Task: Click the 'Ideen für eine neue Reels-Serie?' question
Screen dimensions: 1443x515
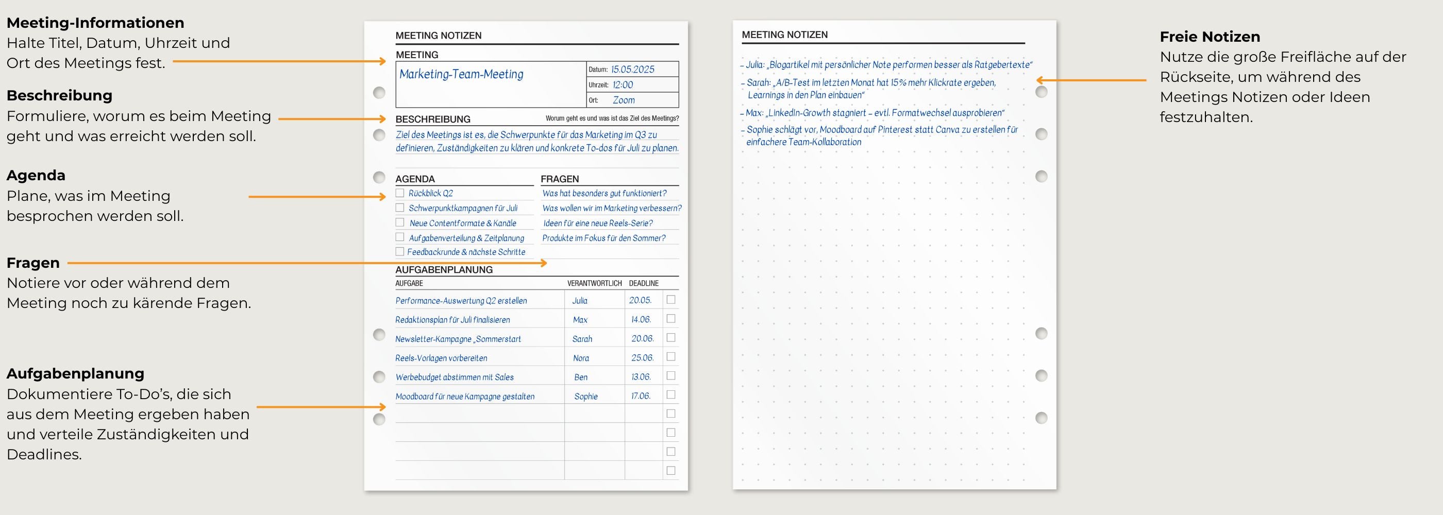Action: pyautogui.click(x=598, y=224)
